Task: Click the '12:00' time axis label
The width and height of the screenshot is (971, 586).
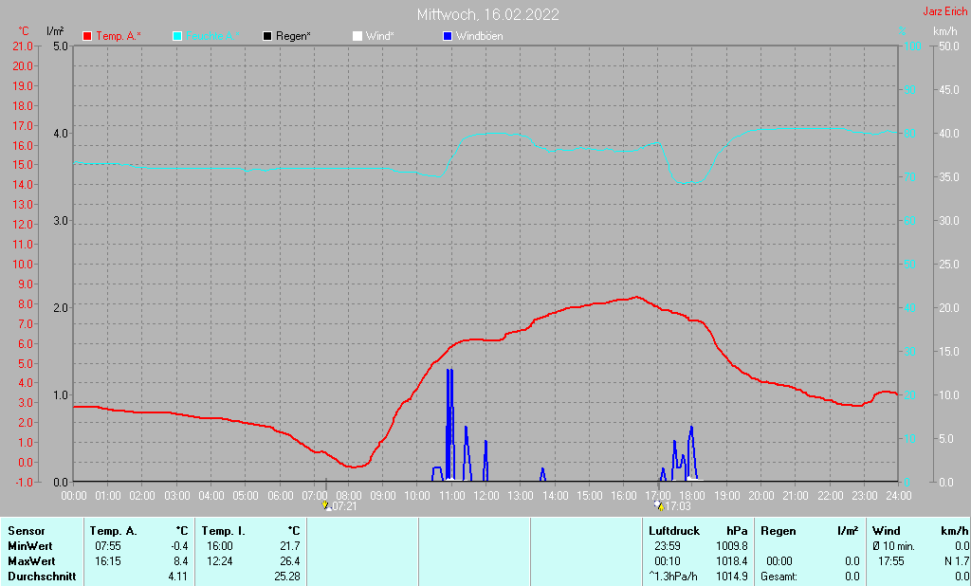Action: [x=486, y=496]
